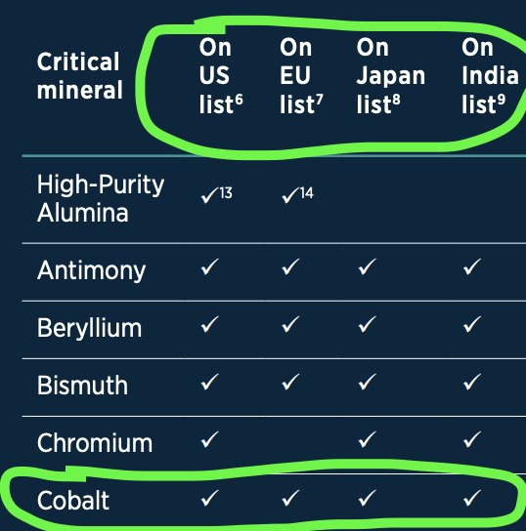The width and height of the screenshot is (526, 531).
Task: Select the 'On EU list' column header
Action: (301, 76)
